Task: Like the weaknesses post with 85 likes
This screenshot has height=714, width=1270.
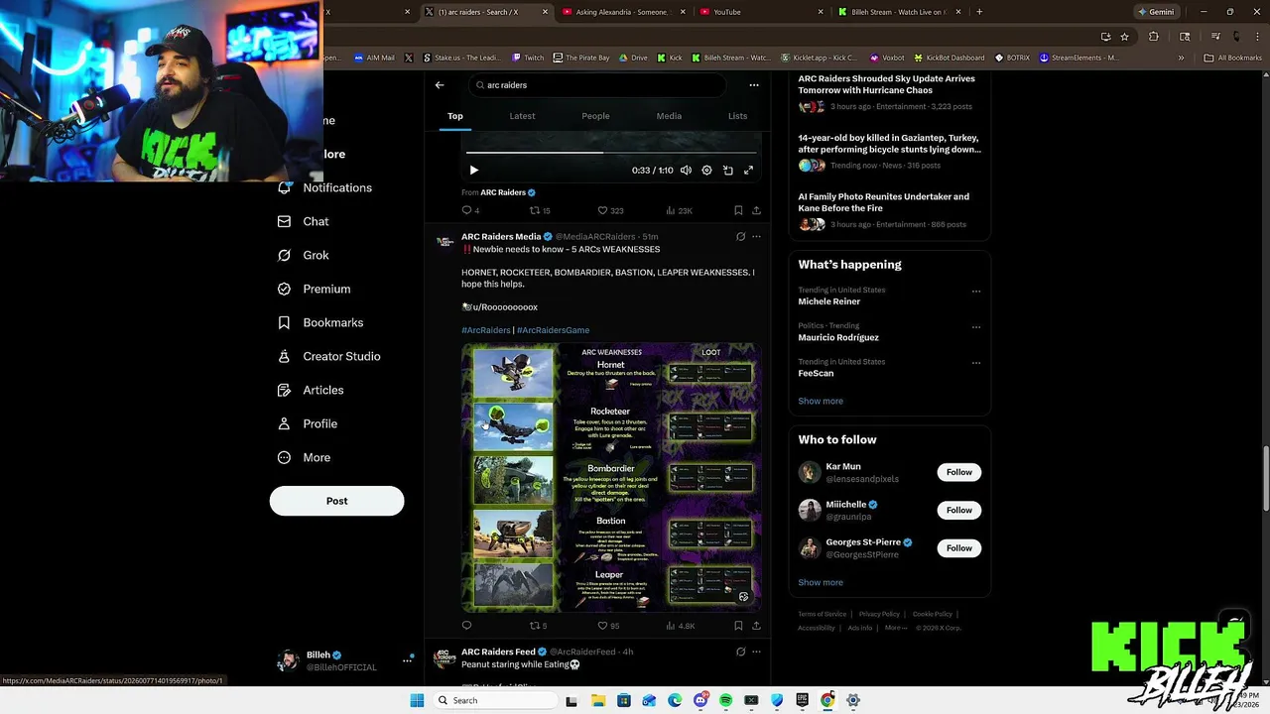Action: [608, 626]
